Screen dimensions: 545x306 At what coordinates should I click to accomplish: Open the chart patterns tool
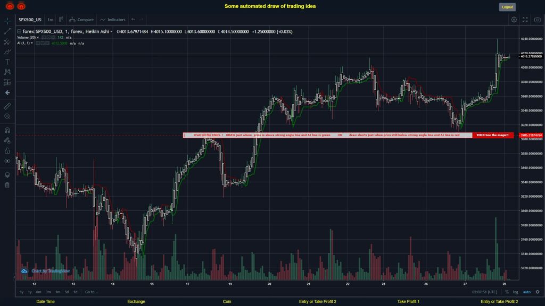point(7,72)
